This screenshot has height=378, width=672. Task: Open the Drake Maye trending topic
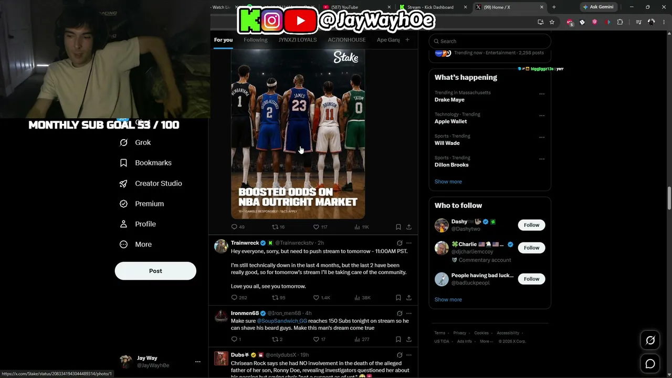pyautogui.click(x=449, y=100)
